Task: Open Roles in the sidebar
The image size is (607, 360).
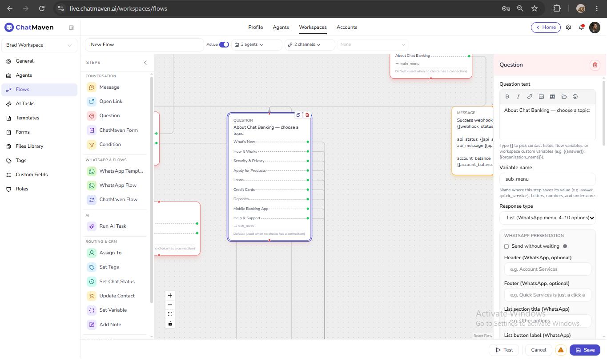Action: tap(39, 189)
